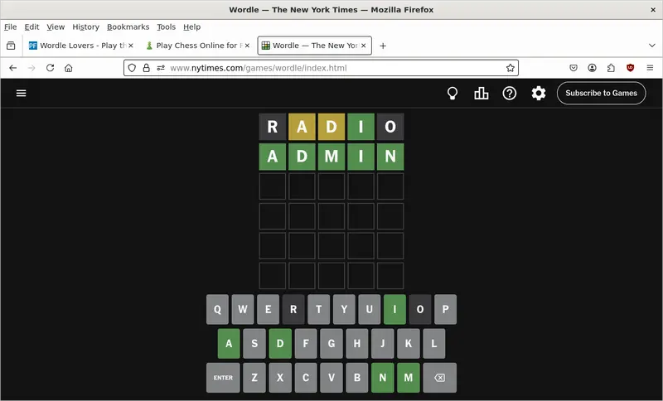Show site security padlock information
The width and height of the screenshot is (663, 401).
(147, 68)
